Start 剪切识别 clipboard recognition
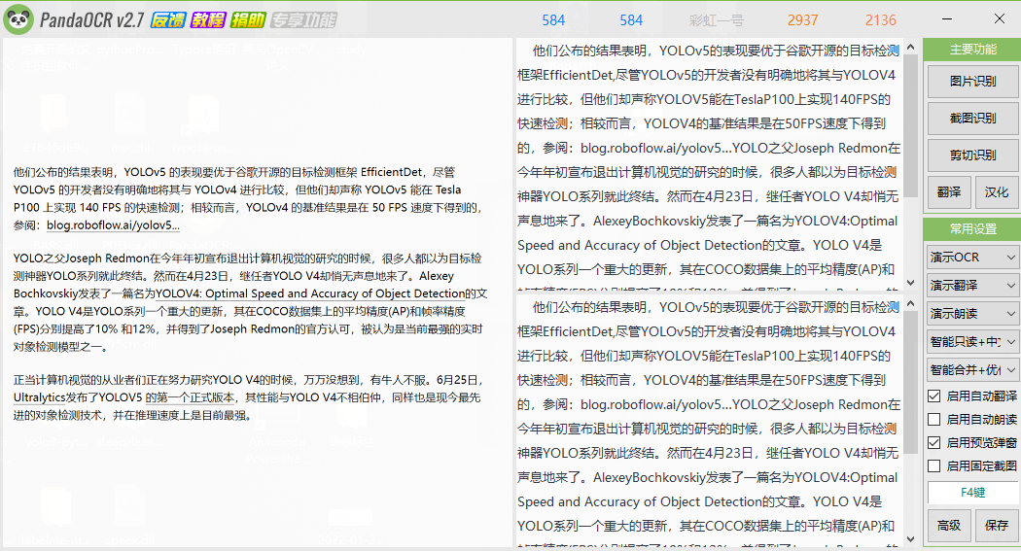Screen dimensions: 1021x551 coord(972,155)
